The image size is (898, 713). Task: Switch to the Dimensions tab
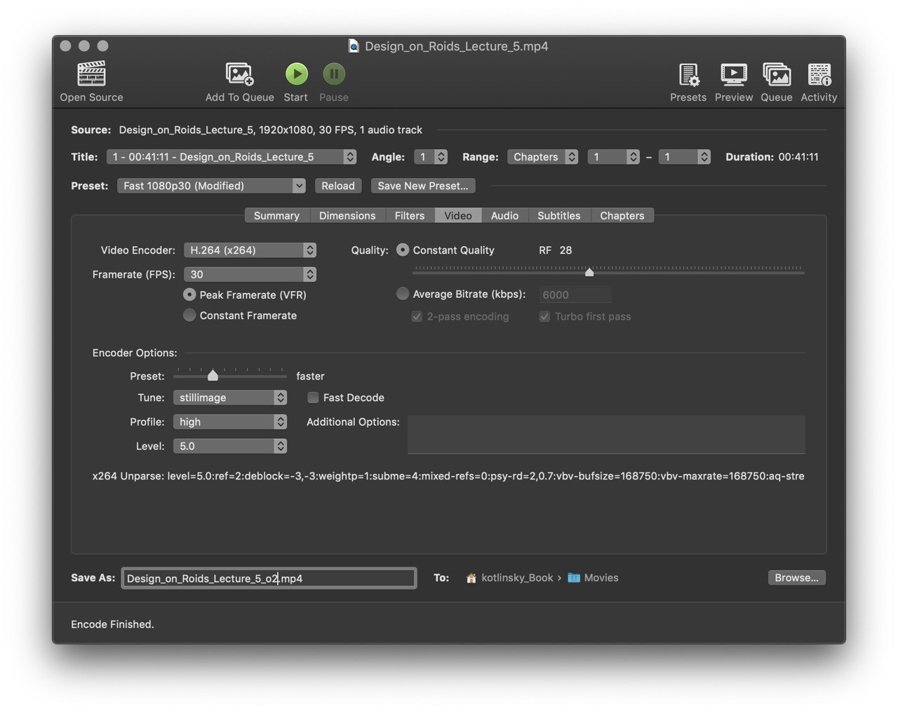tap(347, 216)
